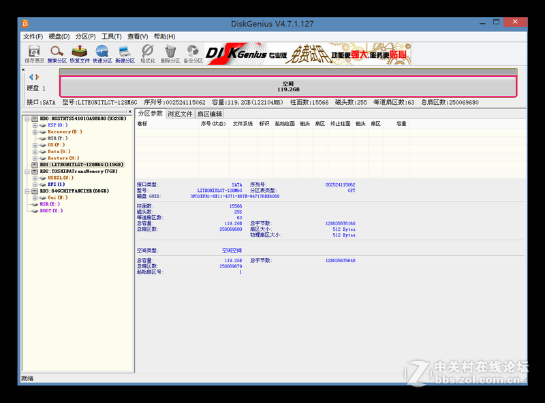Select the 格式化 (Format) toolbar icon

(x=146, y=52)
